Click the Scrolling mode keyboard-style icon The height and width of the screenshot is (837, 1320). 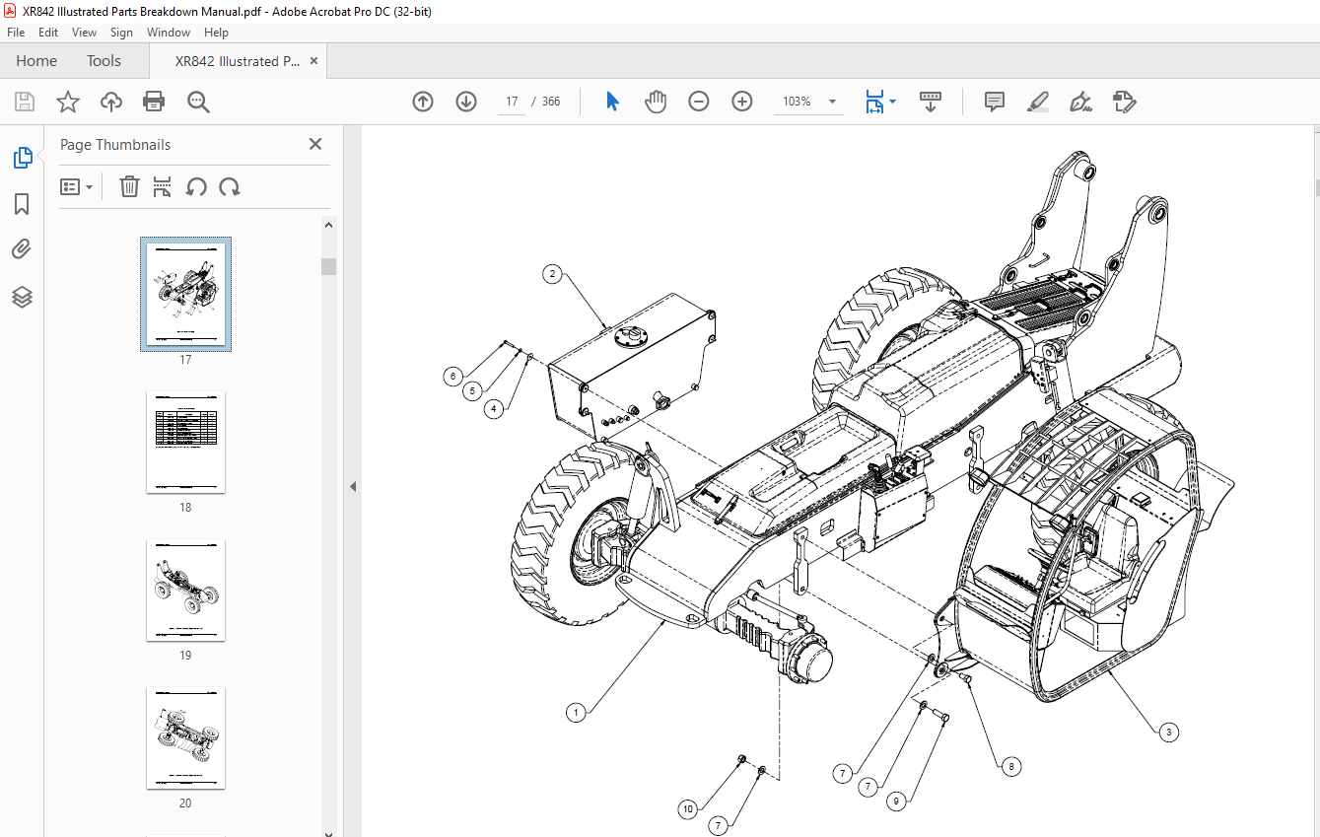[931, 102]
